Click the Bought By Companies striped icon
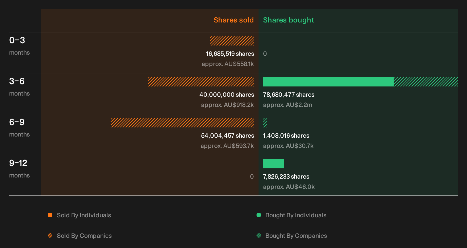Image resolution: width=467 pixels, height=248 pixels. [259, 235]
